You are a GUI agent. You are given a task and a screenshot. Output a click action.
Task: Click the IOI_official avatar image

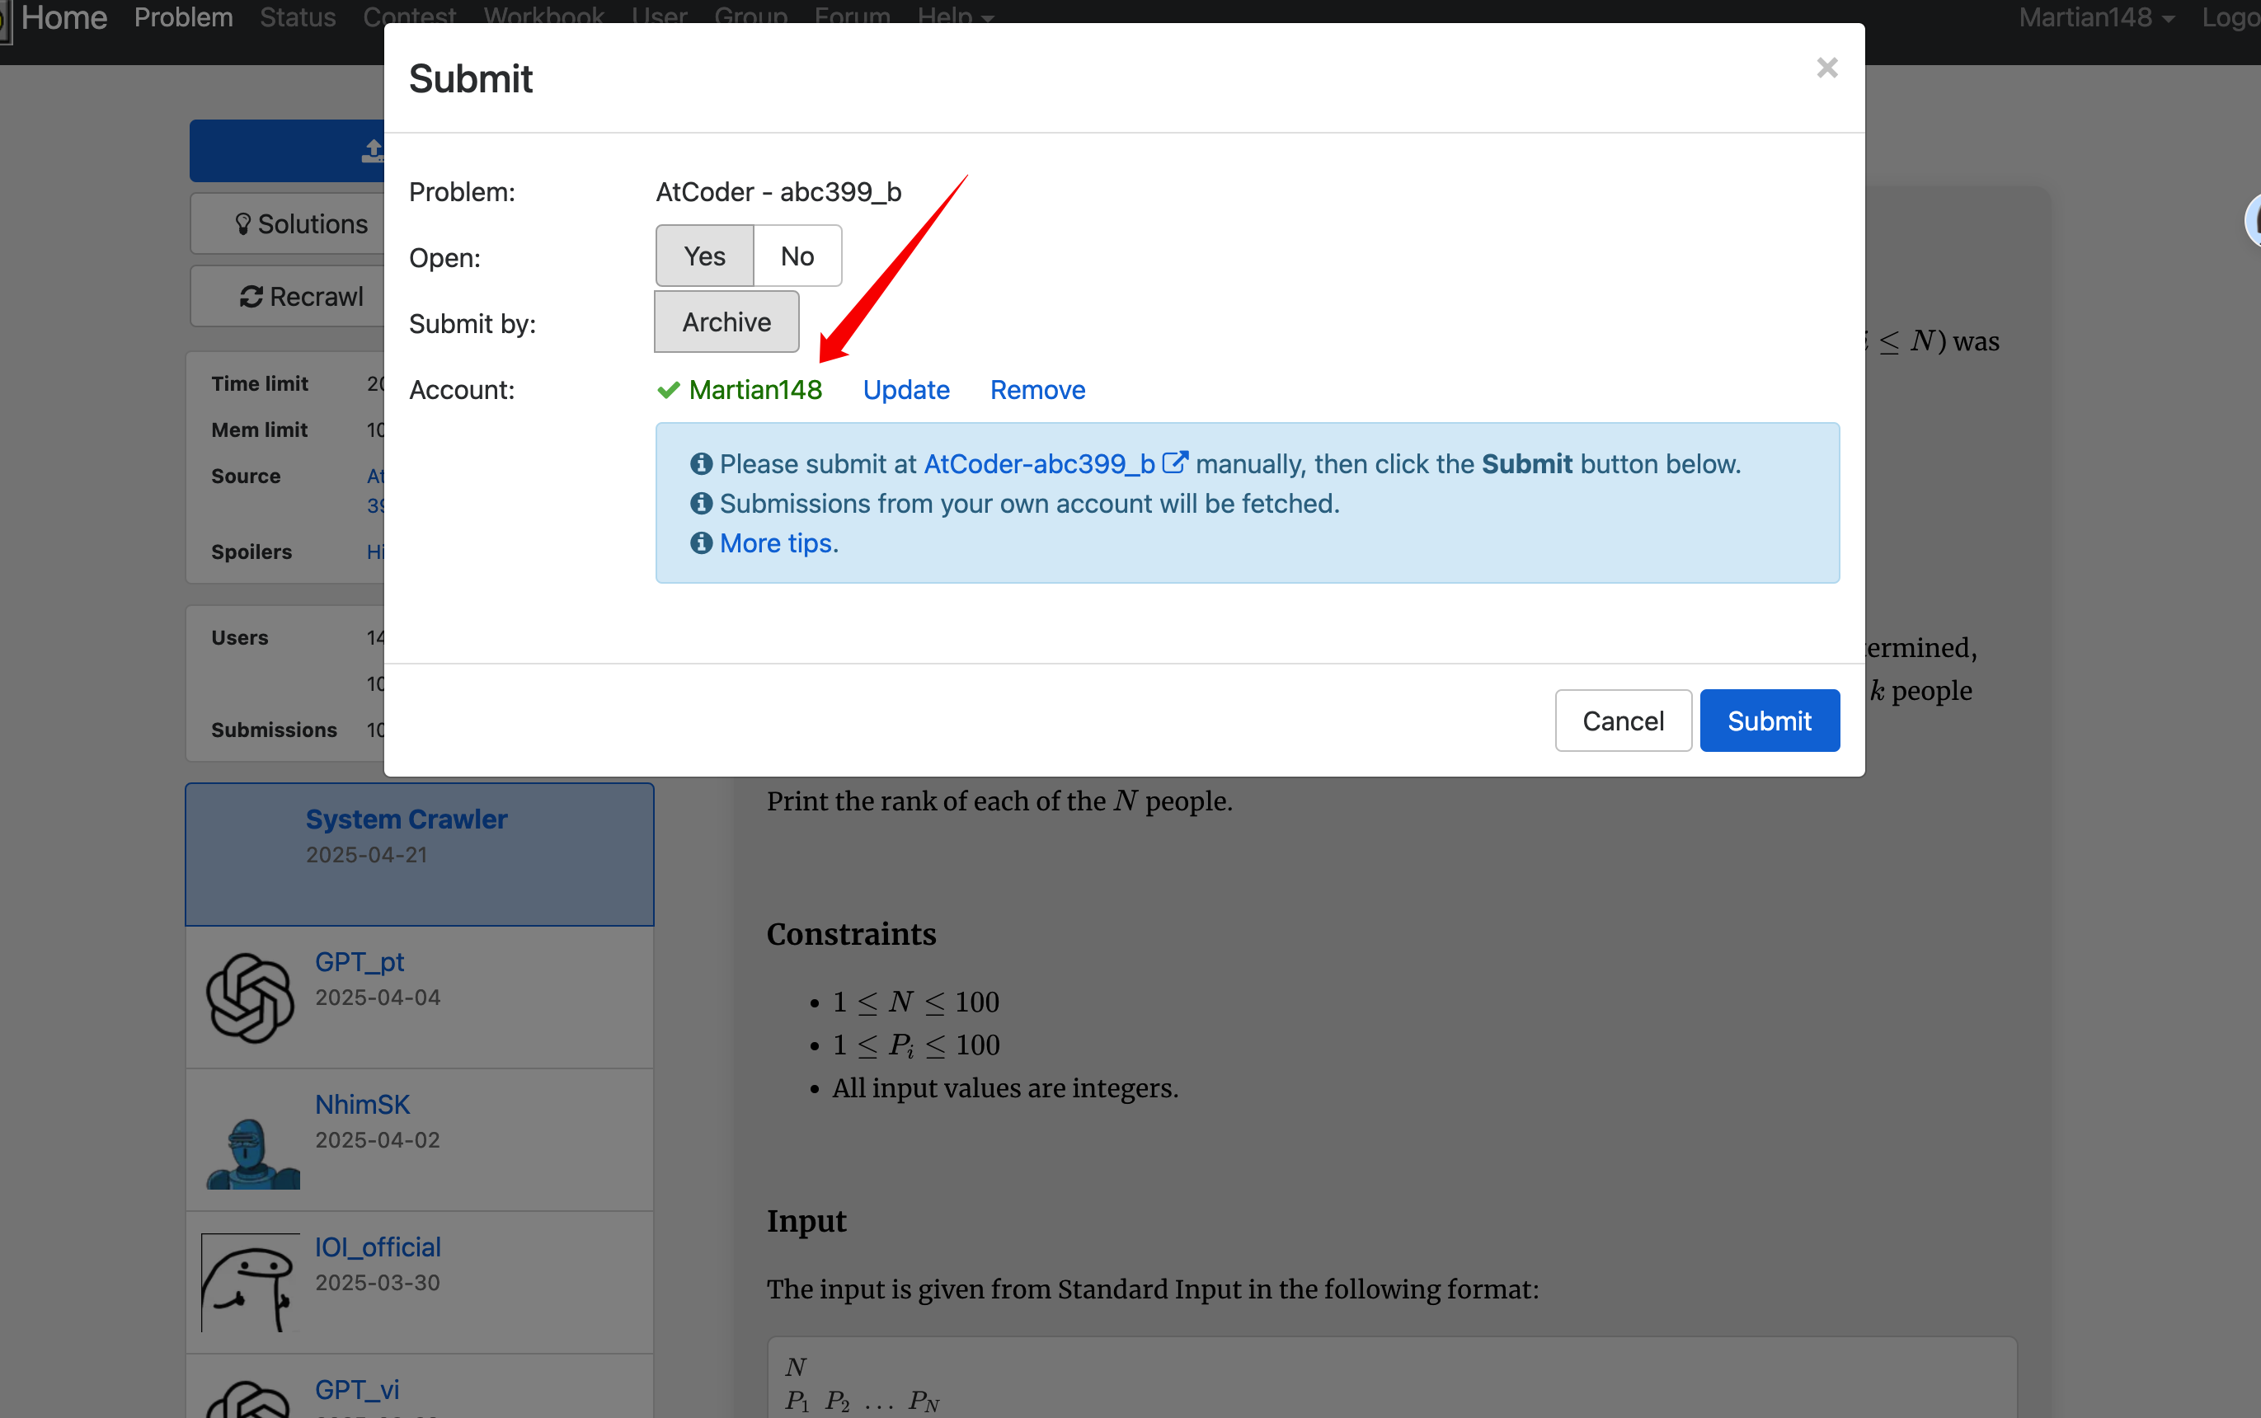pyautogui.click(x=251, y=1283)
